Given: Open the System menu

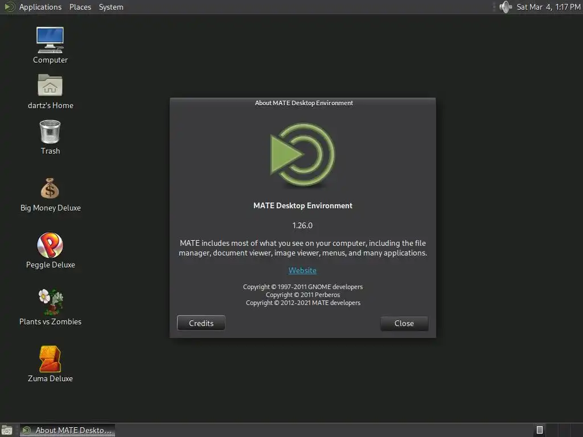Looking at the screenshot, I should click(x=111, y=7).
